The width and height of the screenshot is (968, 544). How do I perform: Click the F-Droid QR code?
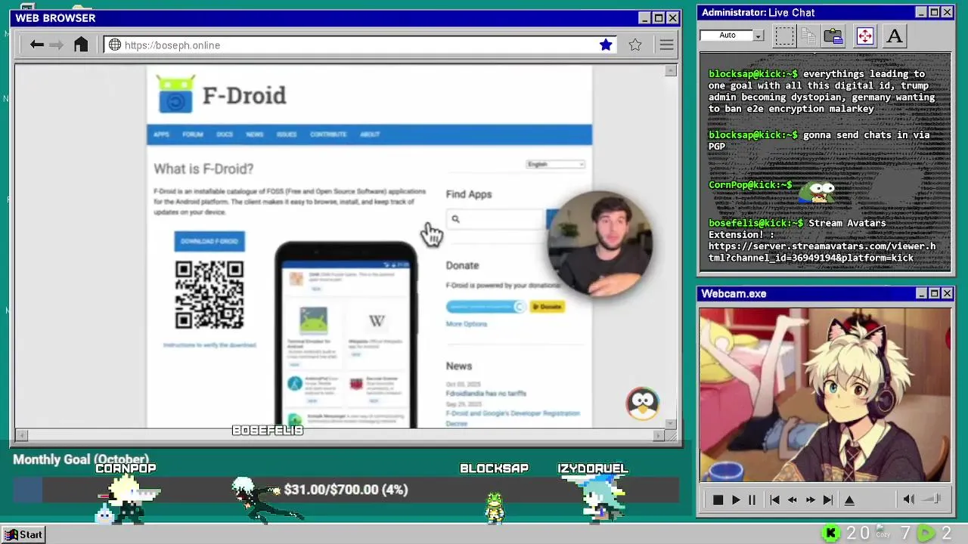click(209, 295)
